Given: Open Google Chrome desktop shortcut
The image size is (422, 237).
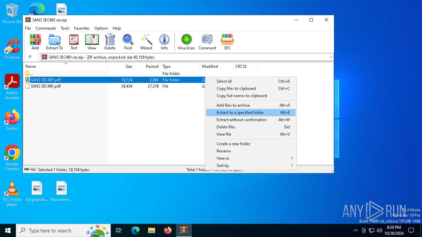Looking at the screenshot, I should click(x=12, y=158).
